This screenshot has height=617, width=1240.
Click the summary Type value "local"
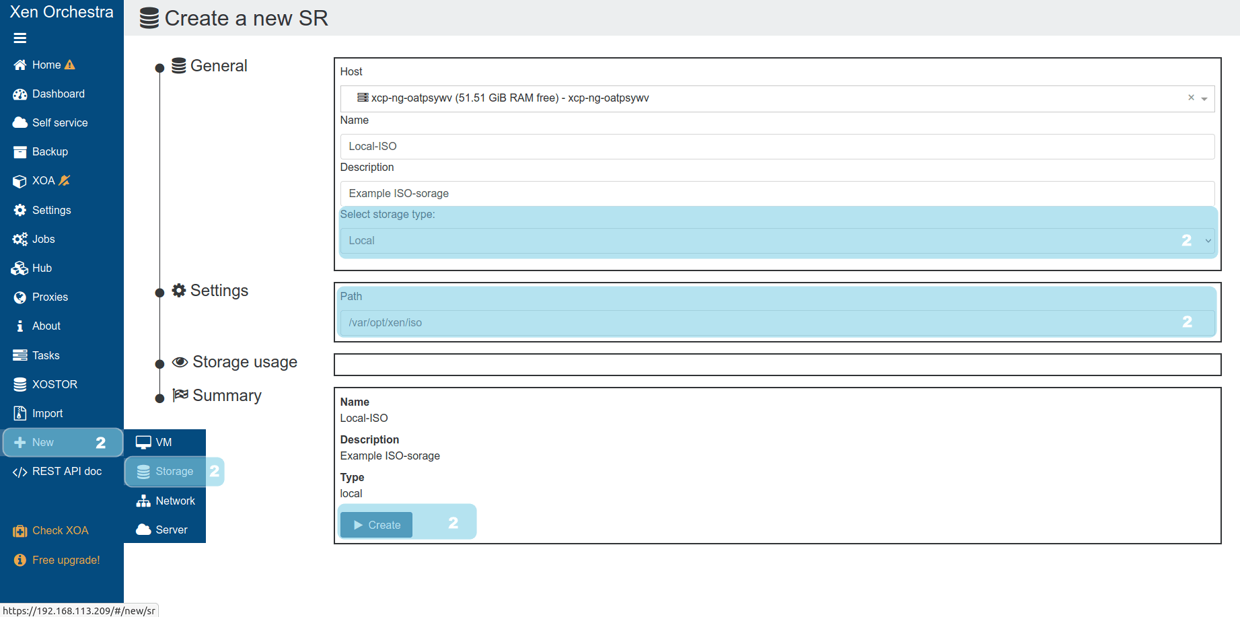(351, 493)
